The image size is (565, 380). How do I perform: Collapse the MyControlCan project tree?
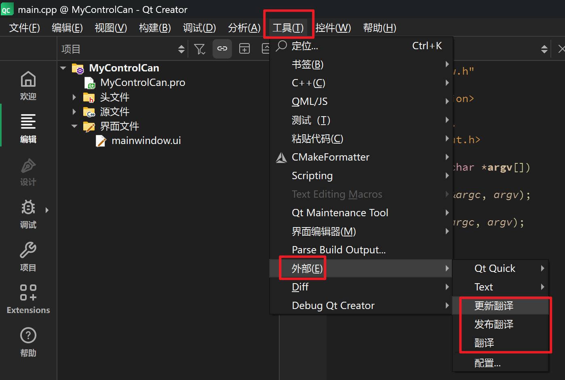tap(63, 68)
